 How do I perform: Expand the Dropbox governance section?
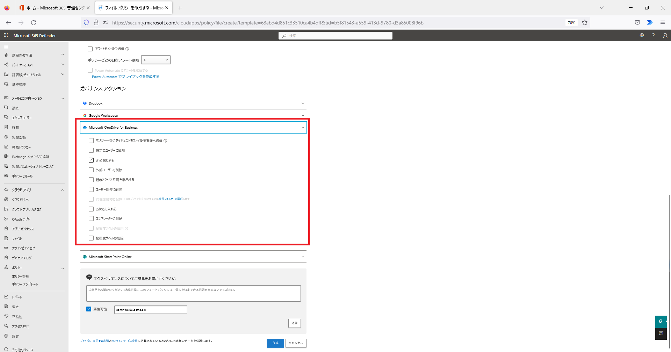pyautogui.click(x=193, y=103)
